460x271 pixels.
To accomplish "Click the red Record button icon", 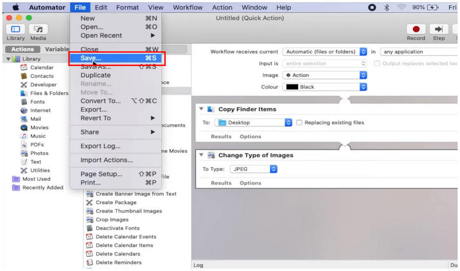I will 416,29.
